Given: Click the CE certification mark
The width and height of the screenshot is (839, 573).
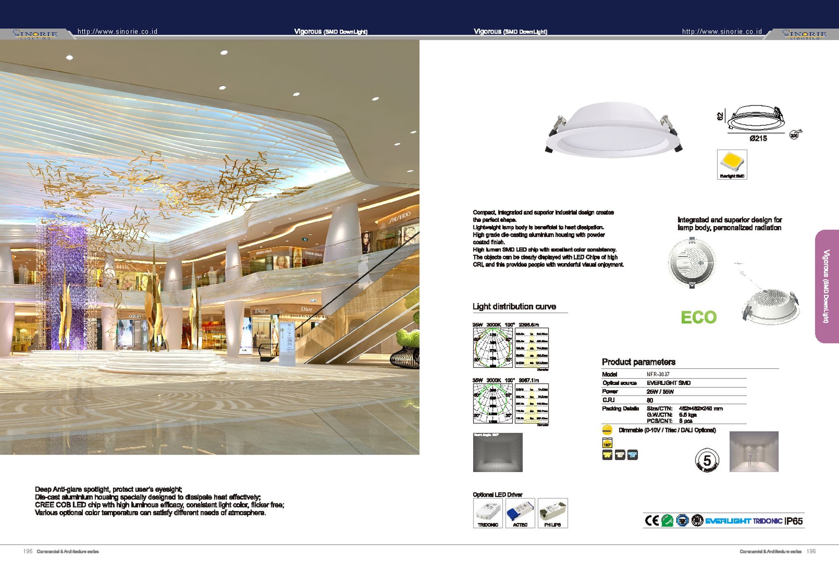Looking at the screenshot, I should pos(652,521).
